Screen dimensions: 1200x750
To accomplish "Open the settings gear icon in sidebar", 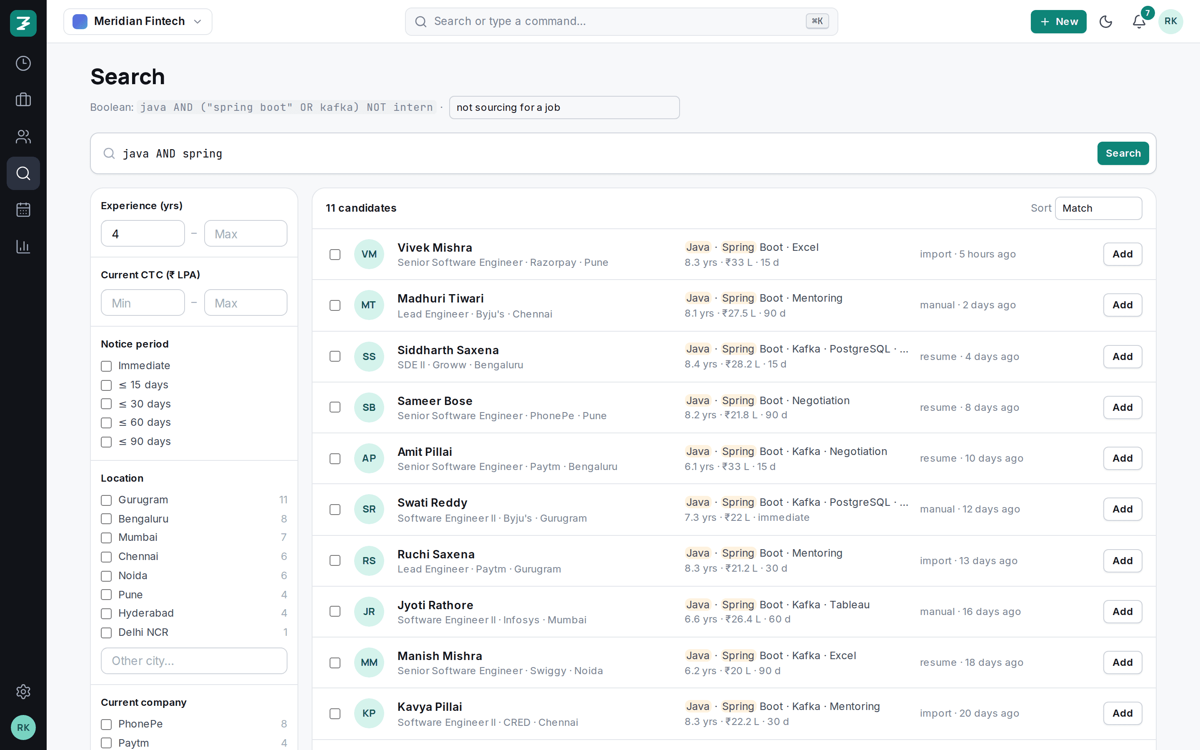I will tap(23, 692).
